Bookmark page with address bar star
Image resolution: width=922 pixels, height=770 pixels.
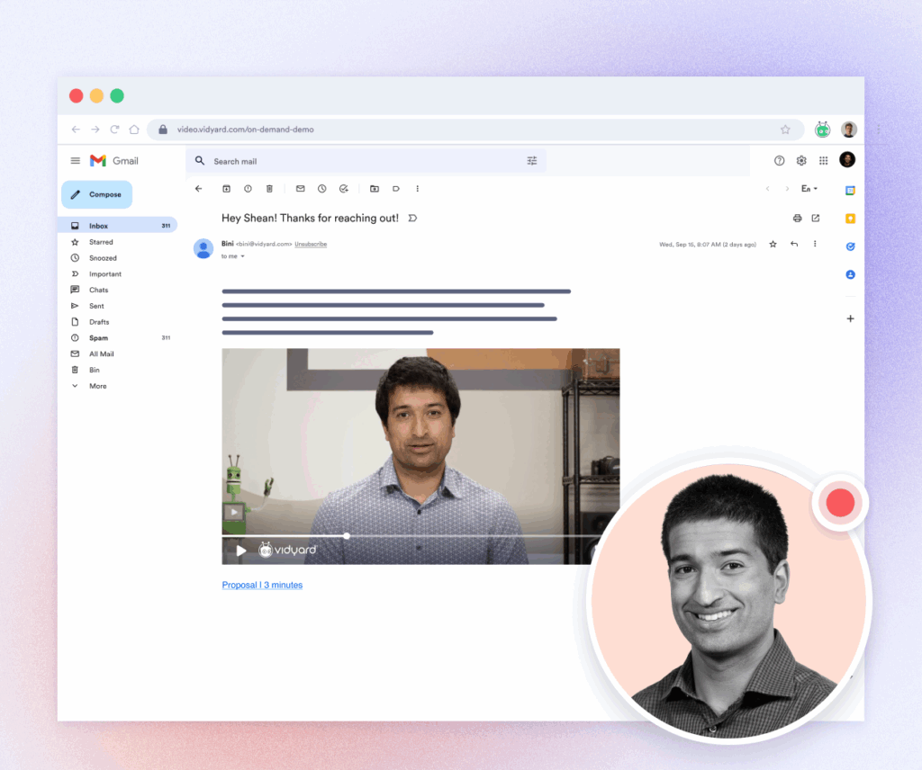click(x=785, y=130)
